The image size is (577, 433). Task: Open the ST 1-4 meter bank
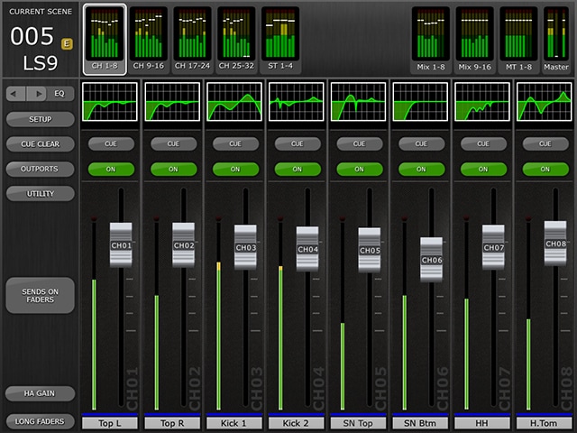click(280, 39)
